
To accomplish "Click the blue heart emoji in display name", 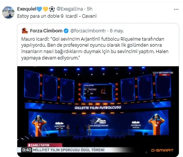I will point(39,9).
